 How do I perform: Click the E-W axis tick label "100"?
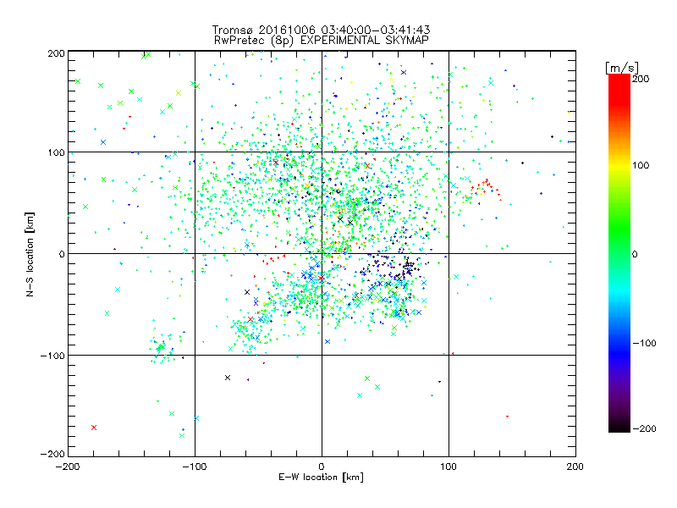pyautogui.click(x=449, y=467)
